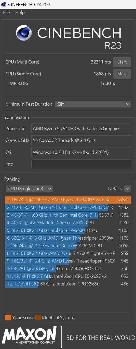This screenshot has height=349, width=136.
Task: Open the Minimum Test Duration dropdown
Action: [93, 104]
